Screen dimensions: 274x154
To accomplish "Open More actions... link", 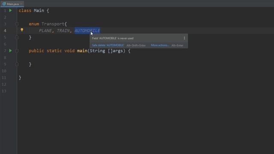I will pyautogui.click(x=160, y=45).
